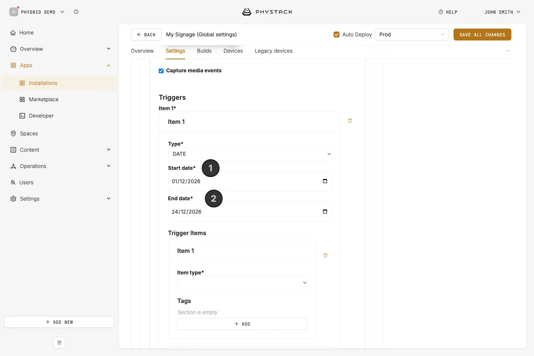Open the End date calendar picker
Viewport: 534px width, 356px height.
tap(325, 211)
